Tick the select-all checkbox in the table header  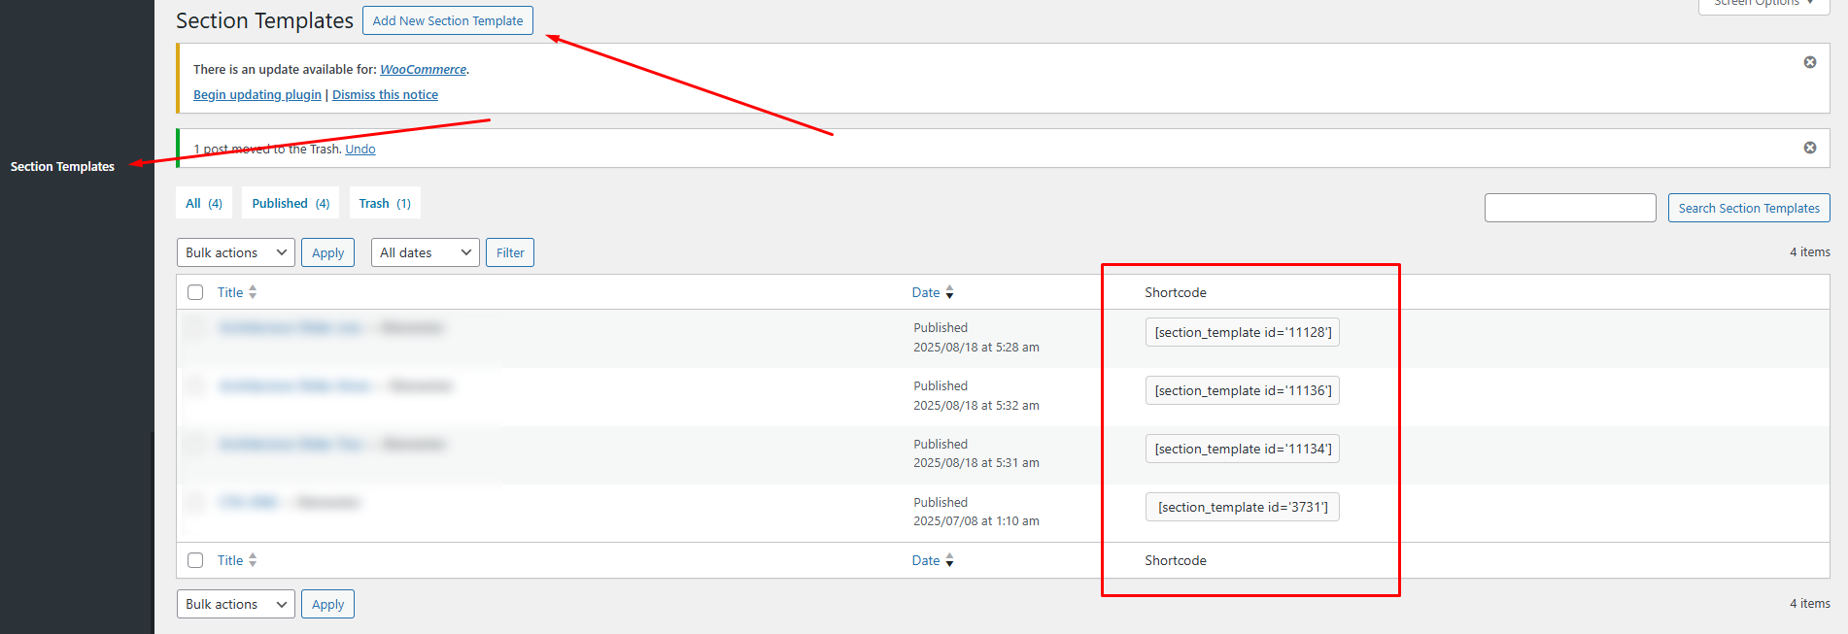click(195, 292)
